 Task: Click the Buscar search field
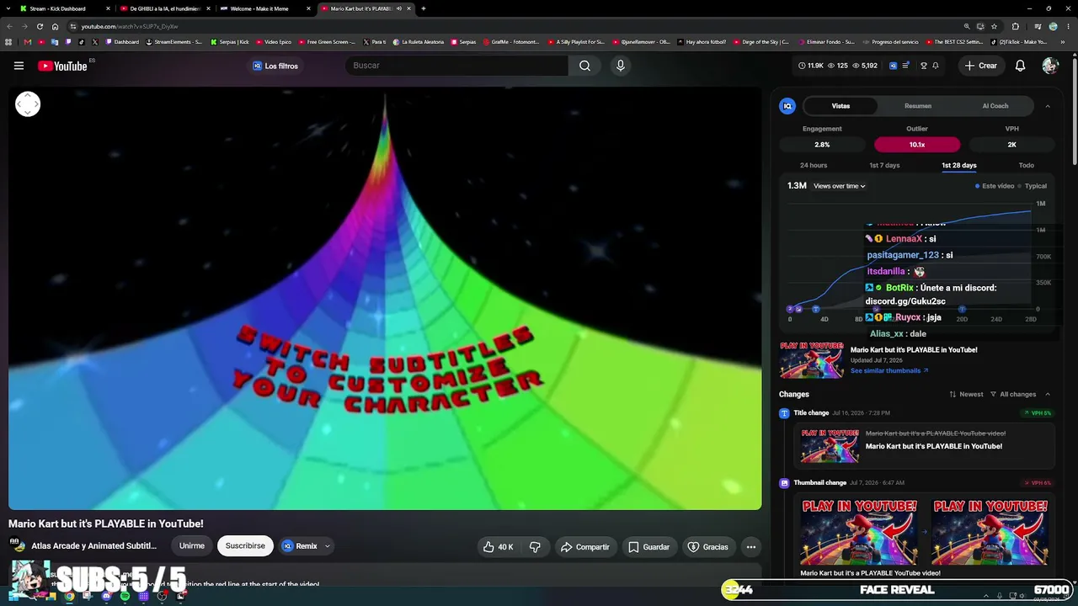click(x=457, y=66)
